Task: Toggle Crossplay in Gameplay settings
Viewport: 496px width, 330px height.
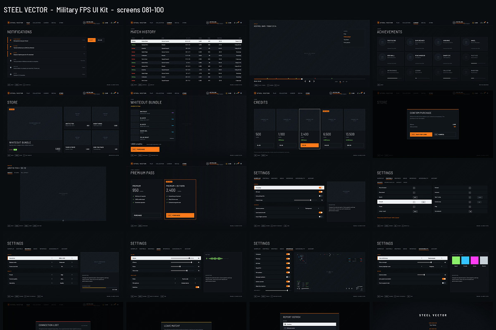Action: coord(320,188)
